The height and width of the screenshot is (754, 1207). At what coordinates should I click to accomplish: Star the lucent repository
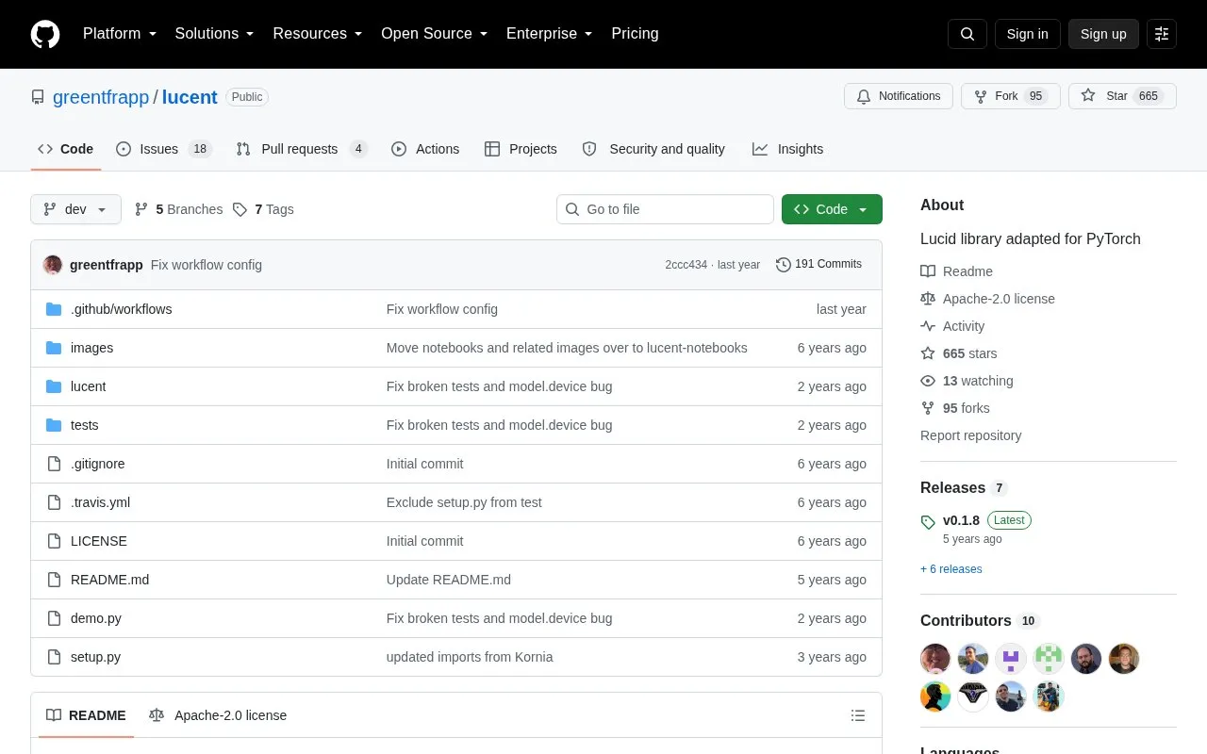click(x=1122, y=96)
